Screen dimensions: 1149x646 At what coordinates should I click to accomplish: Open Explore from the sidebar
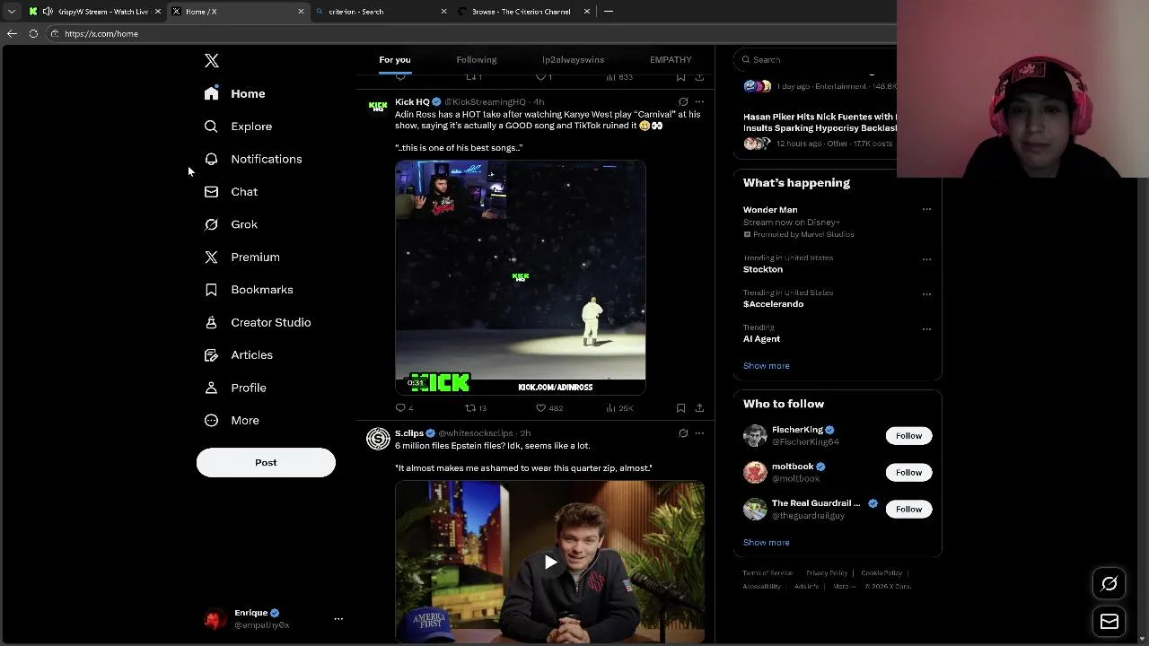[x=238, y=127]
